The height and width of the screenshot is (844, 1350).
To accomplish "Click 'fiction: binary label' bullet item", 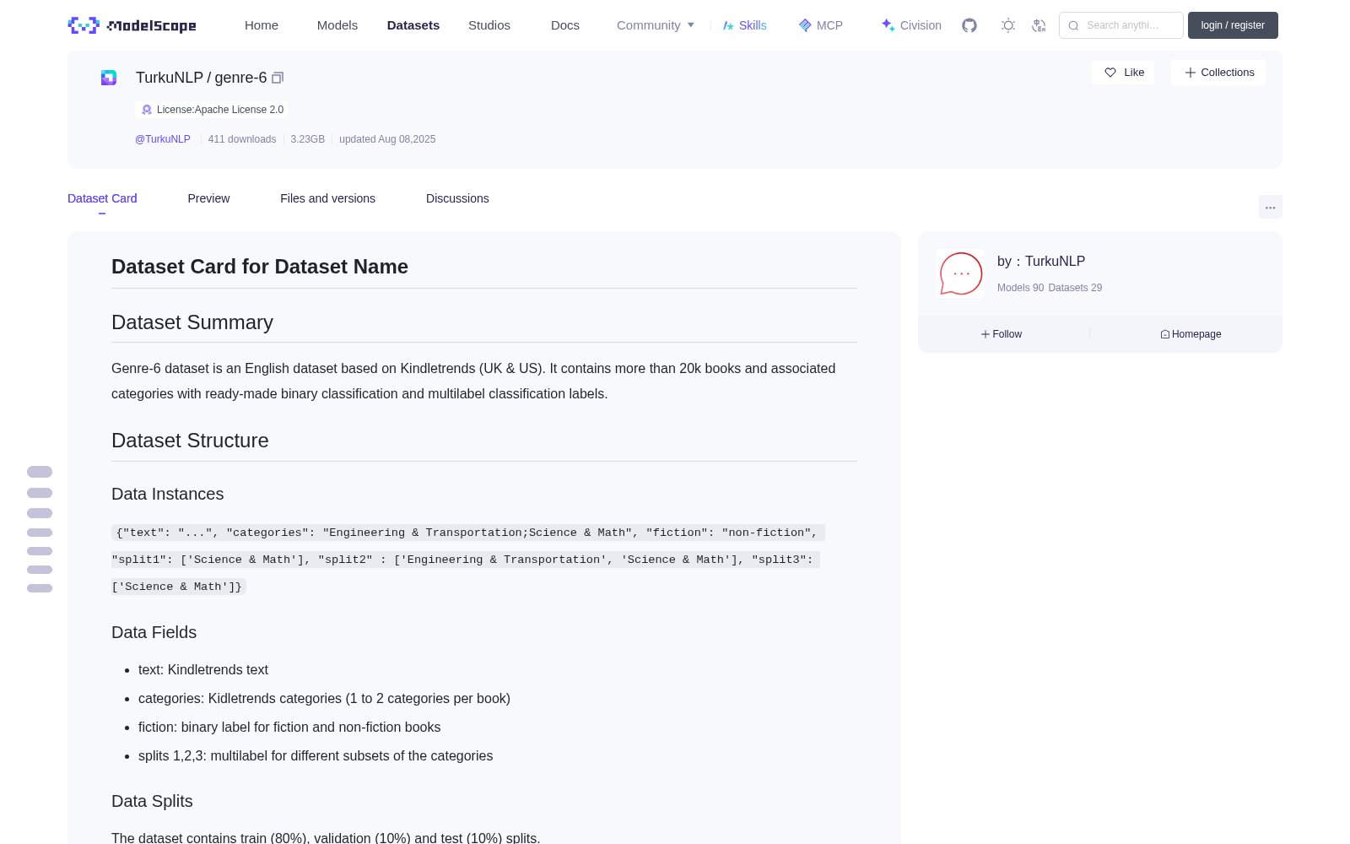I will coord(289,727).
